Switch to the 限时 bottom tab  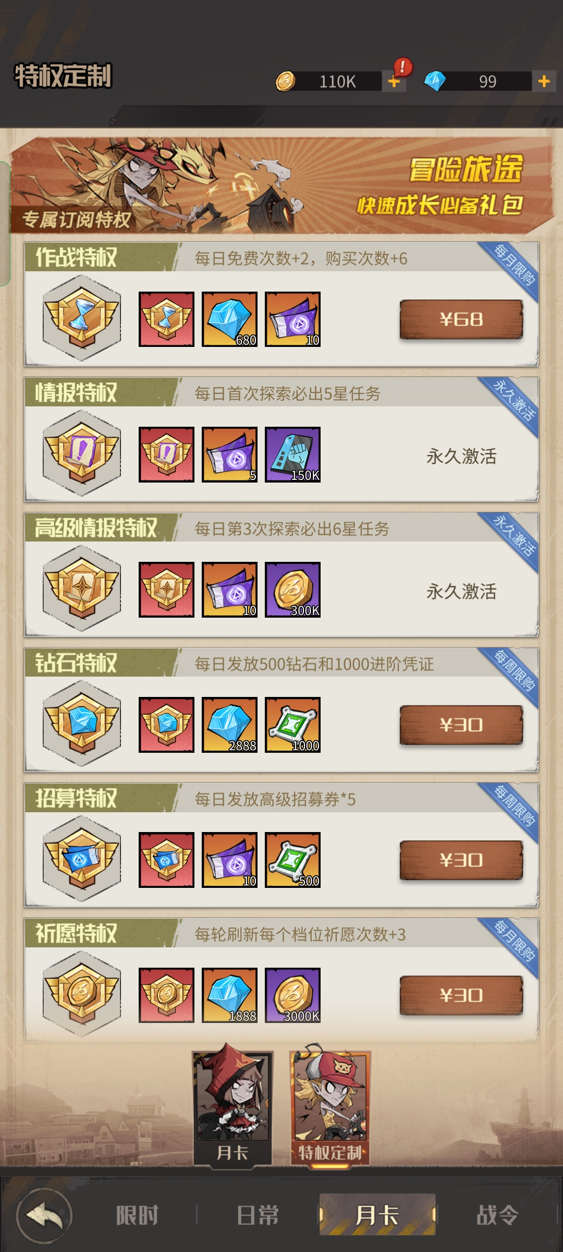(137, 1215)
